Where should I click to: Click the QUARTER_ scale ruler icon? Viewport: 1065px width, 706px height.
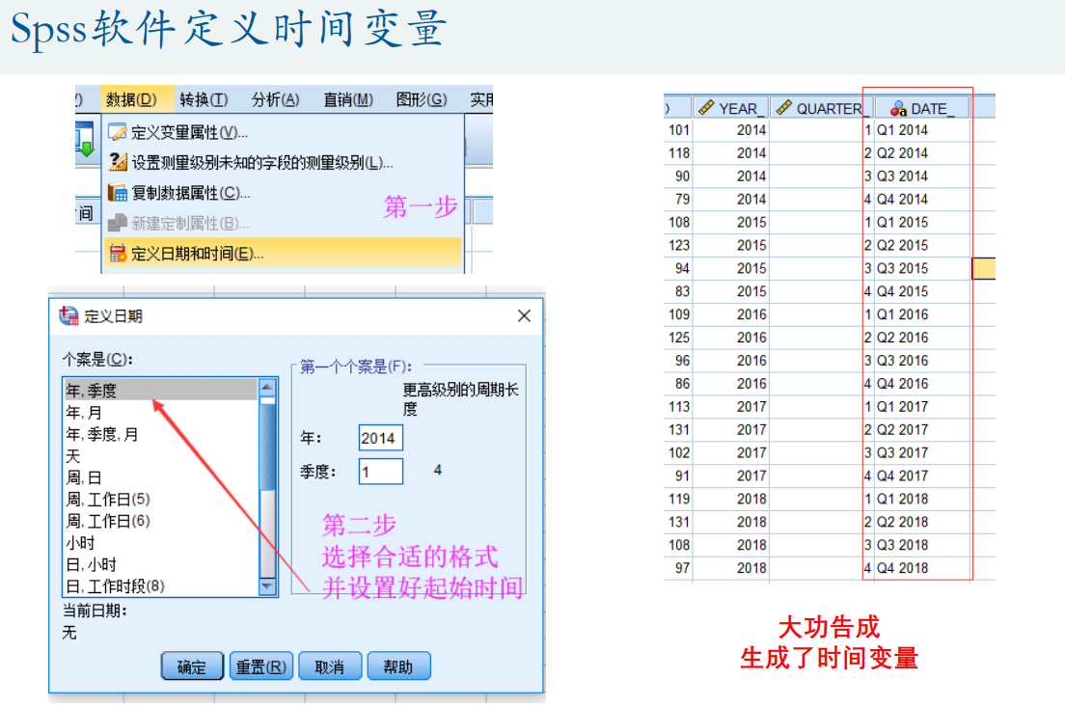point(784,107)
